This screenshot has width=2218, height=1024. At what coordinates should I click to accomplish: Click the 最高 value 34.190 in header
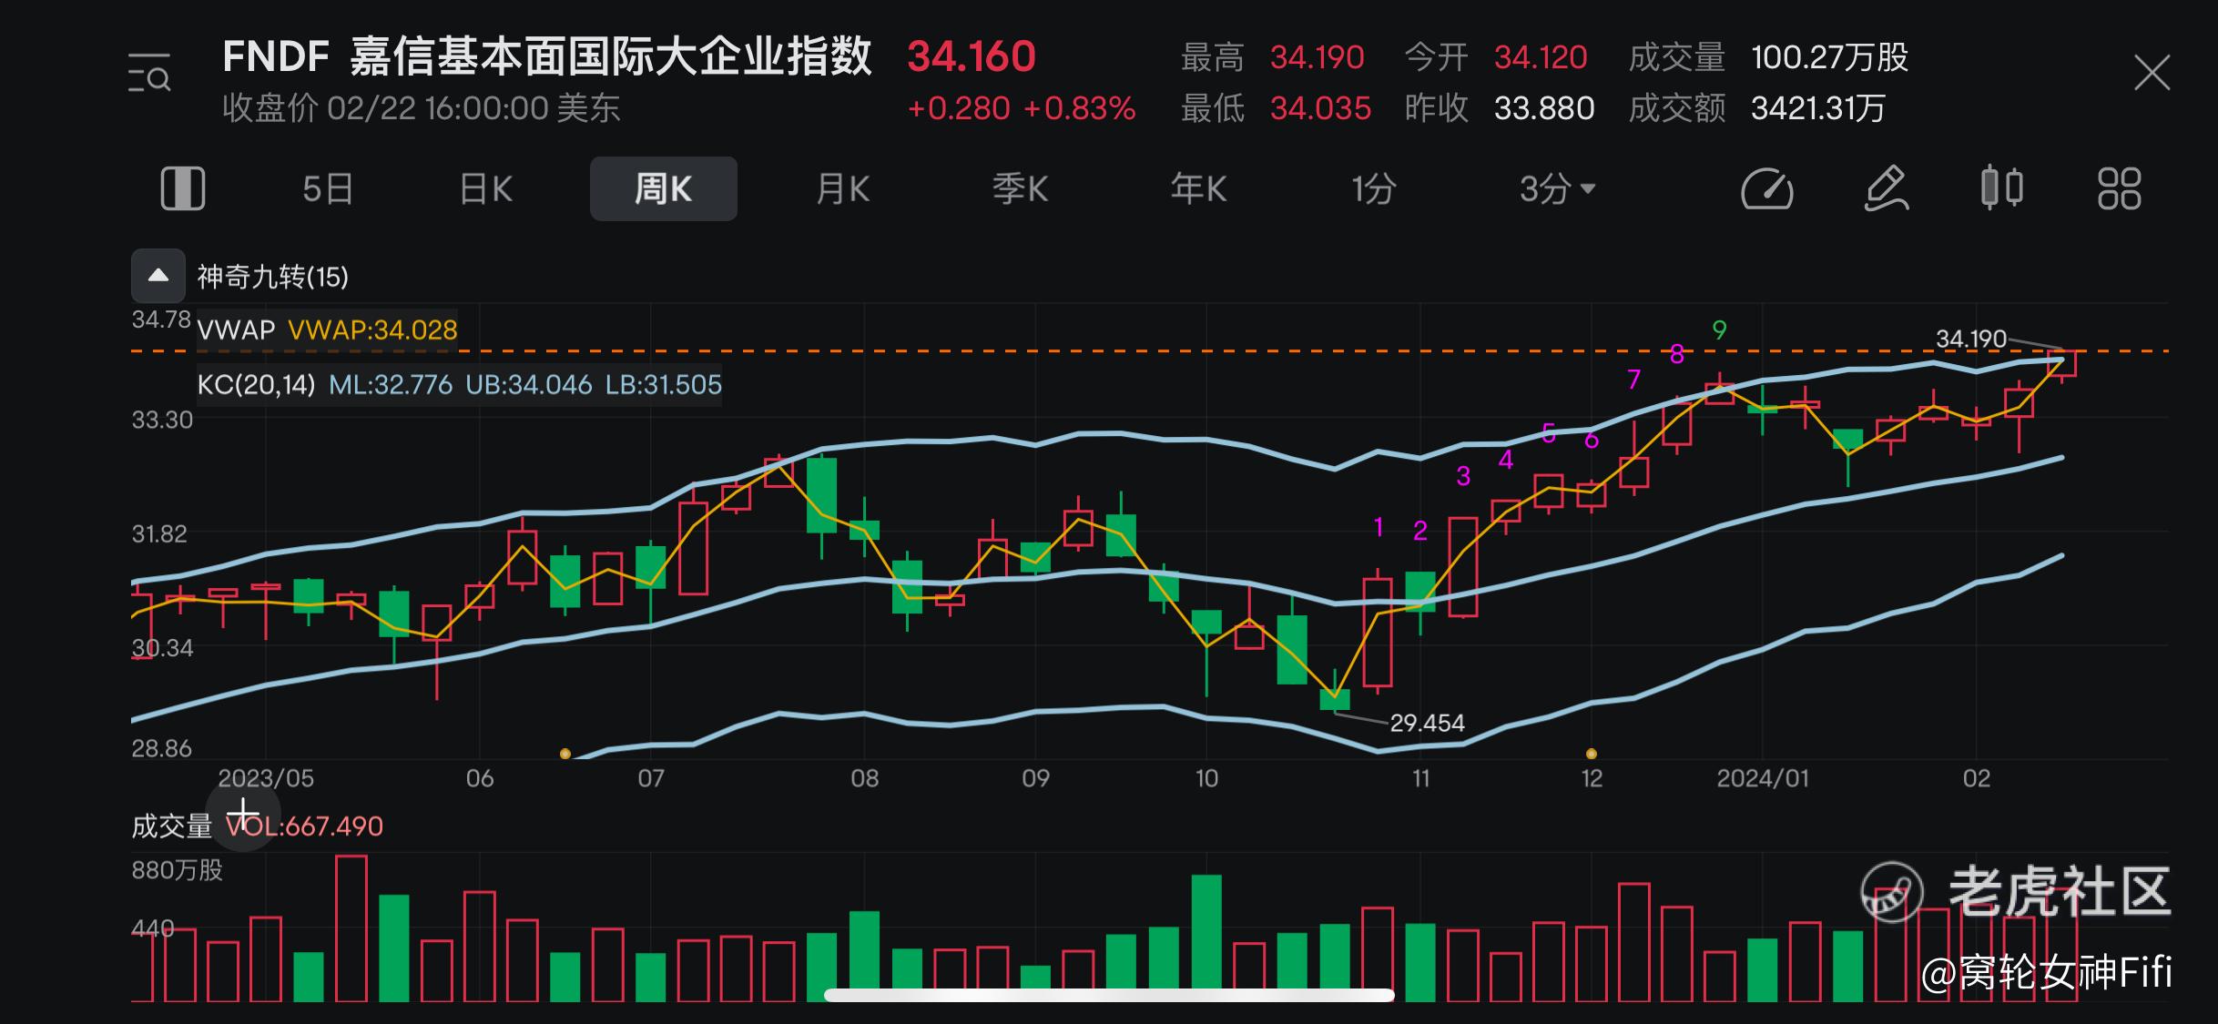[x=1317, y=57]
